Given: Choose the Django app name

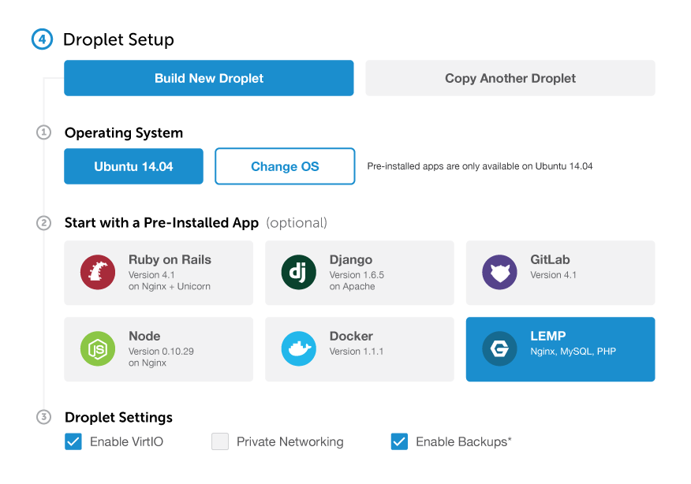Looking at the screenshot, I should [x=351, y=259].
